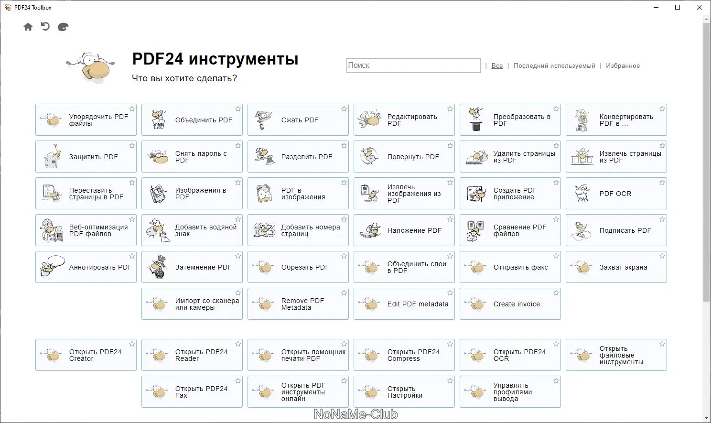Mark Захват экрана as favorite
Screen dimensions: 711x423
662,256
